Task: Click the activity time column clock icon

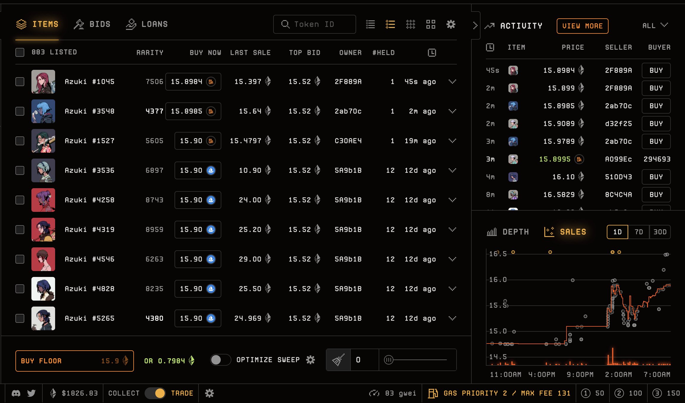Action: [490, 47]
